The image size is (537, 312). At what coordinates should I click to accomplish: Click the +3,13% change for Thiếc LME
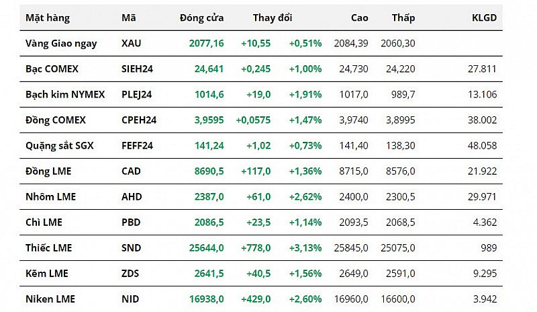pos(305,248)
